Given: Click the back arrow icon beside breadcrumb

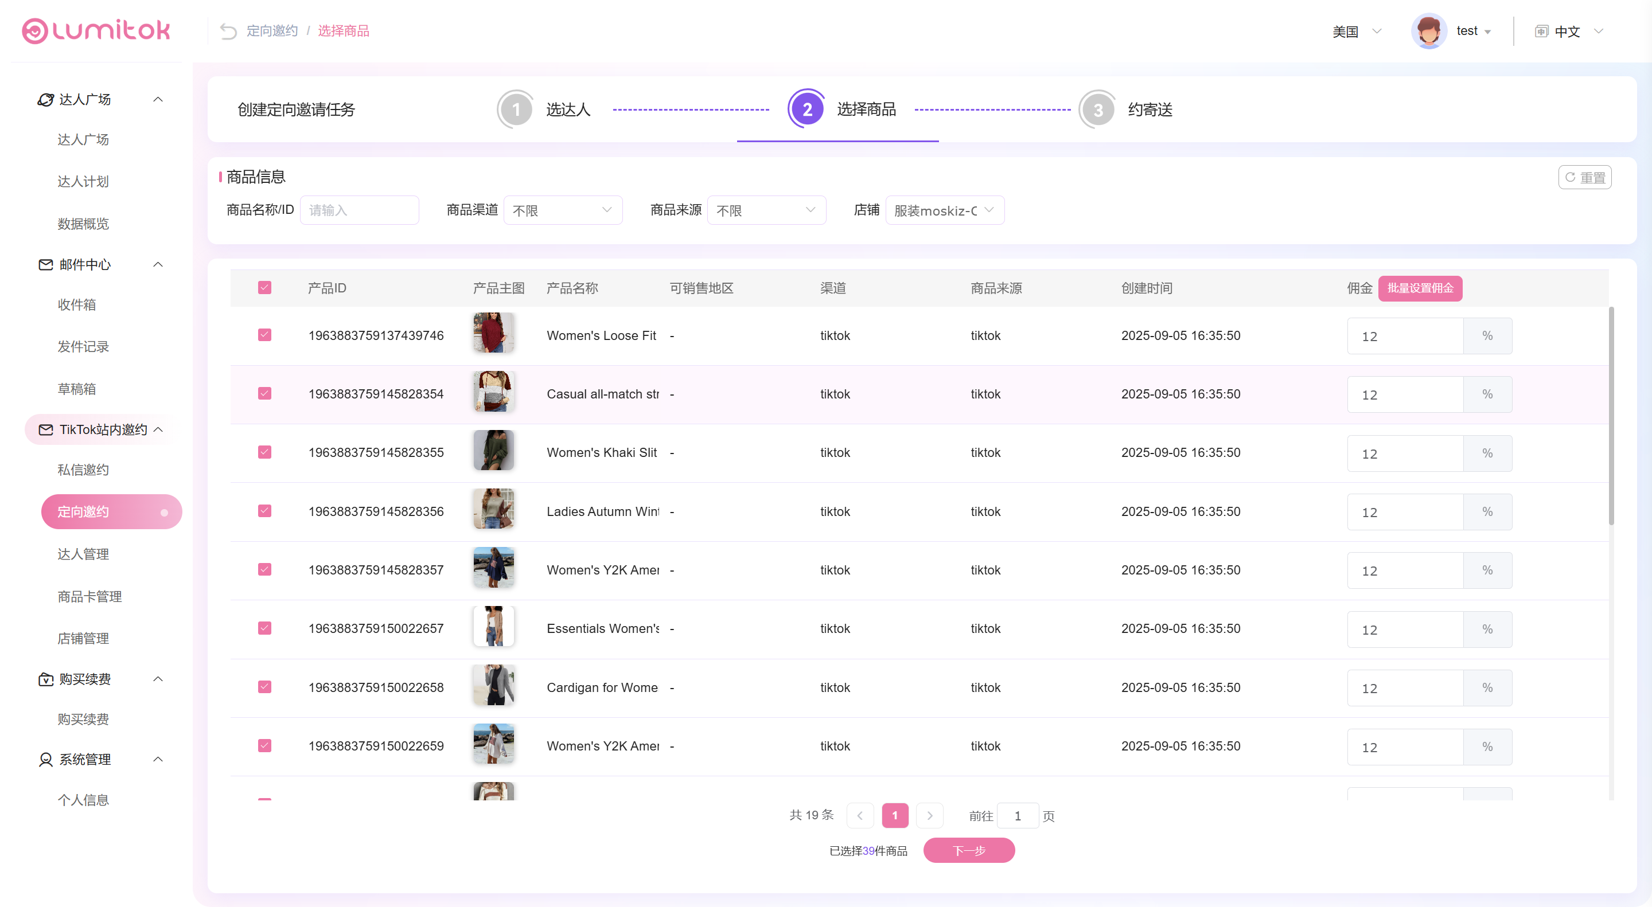Looking at the screenshot, I should [x=228, y=31].
